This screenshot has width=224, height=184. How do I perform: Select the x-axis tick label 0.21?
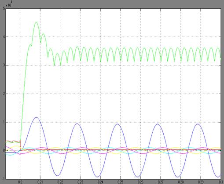40,182
